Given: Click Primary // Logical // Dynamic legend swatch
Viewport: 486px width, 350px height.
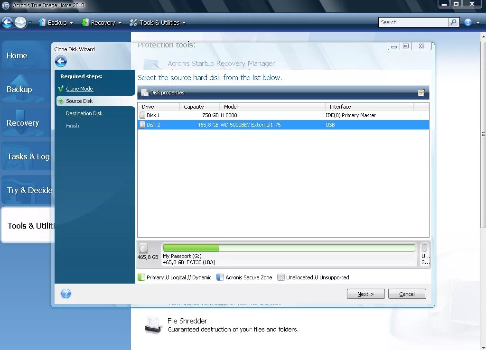Looking at the screenshot, I should point(141,277).
